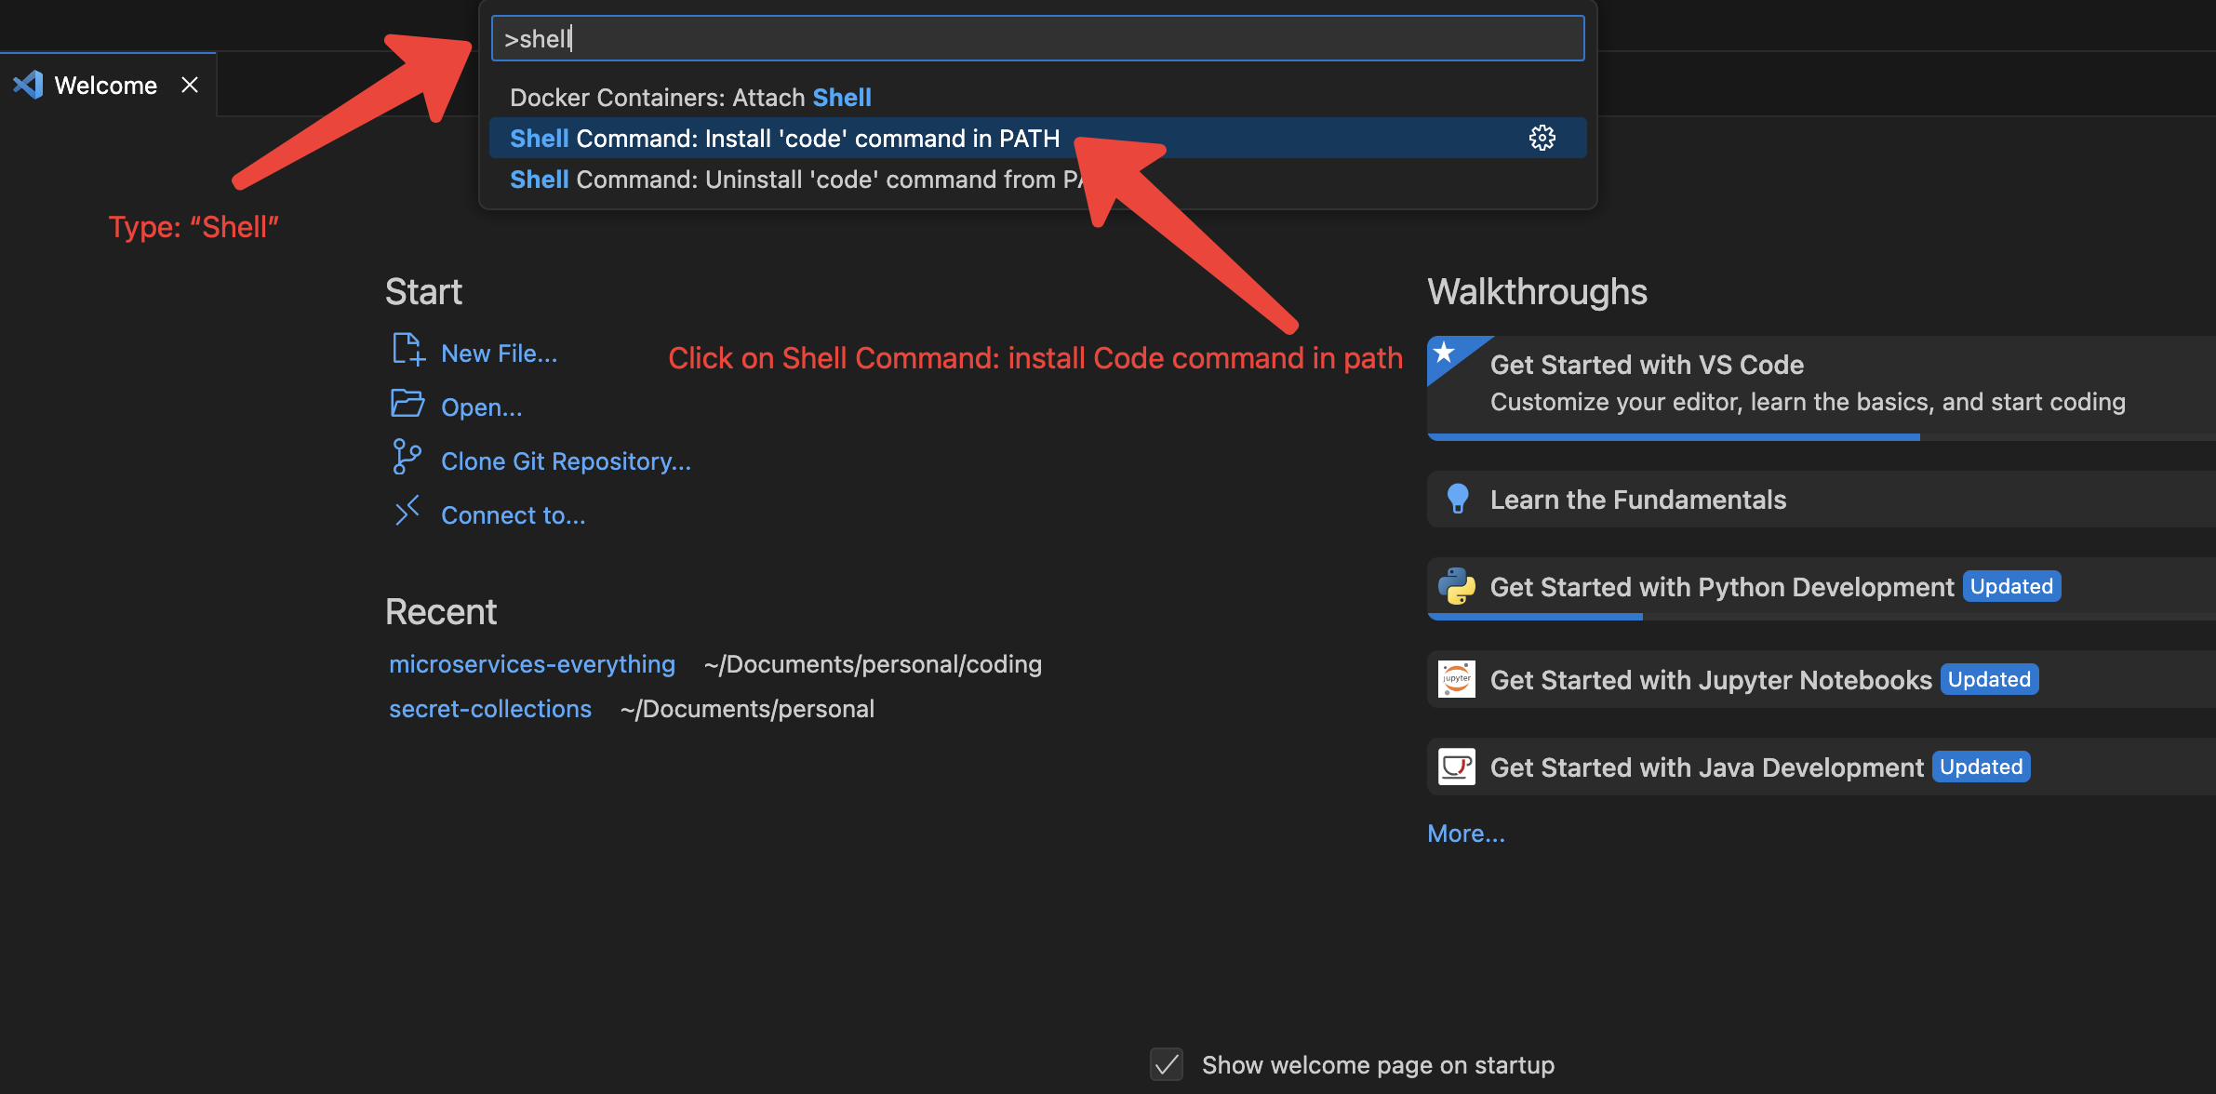Run Shell Command: Install 'code' command in PATH

click(1037, 139)
